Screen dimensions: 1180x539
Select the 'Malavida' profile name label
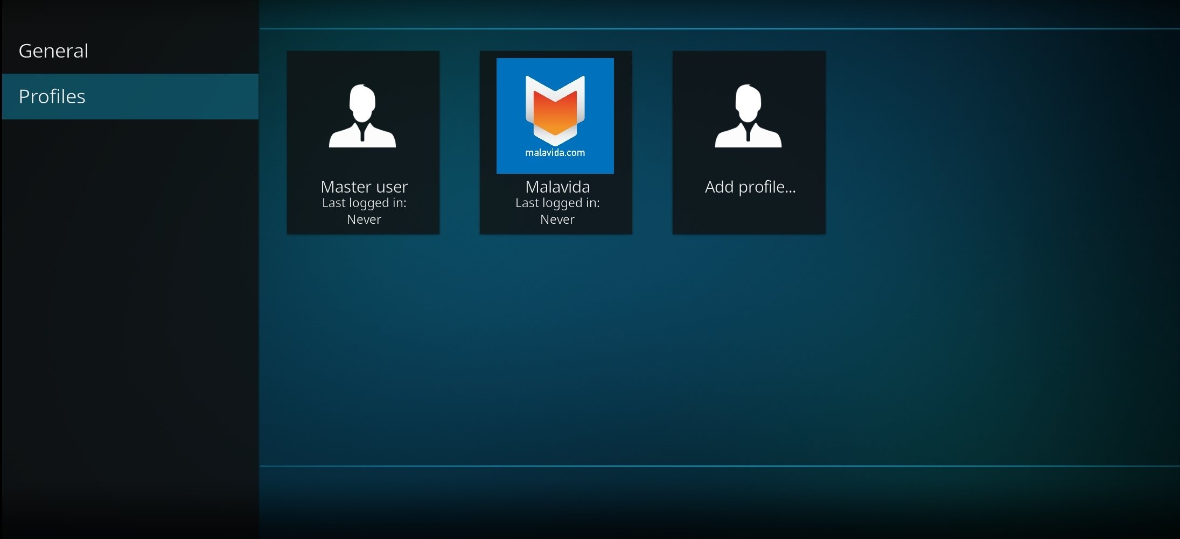coord(557,187)
